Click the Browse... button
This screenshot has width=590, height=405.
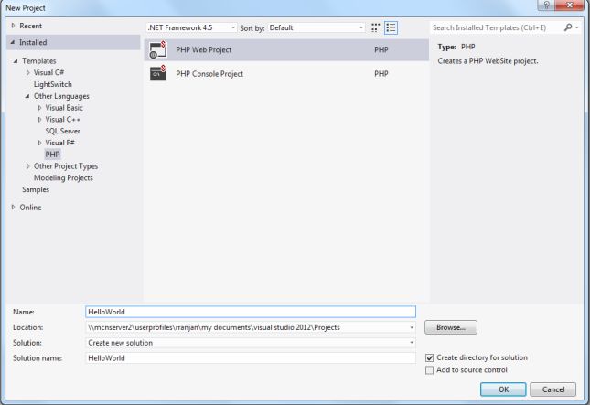pyautogui.click(x=451, y=327)
